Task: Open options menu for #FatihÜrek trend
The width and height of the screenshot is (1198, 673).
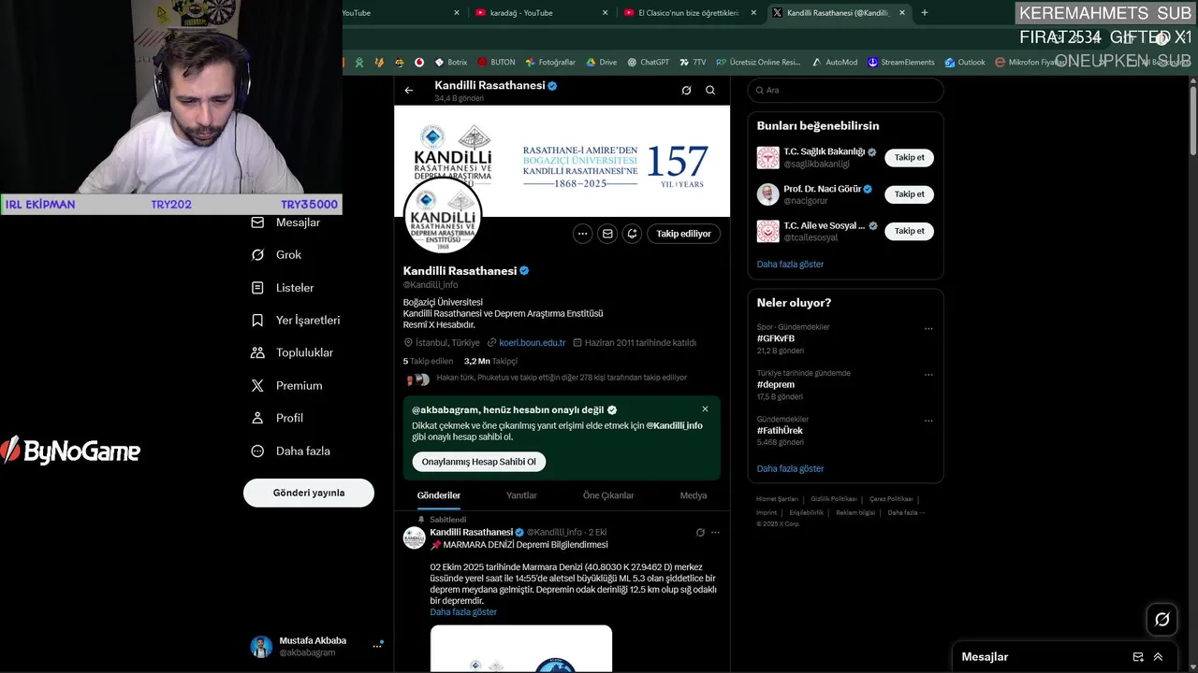Action: coord(928,421)
